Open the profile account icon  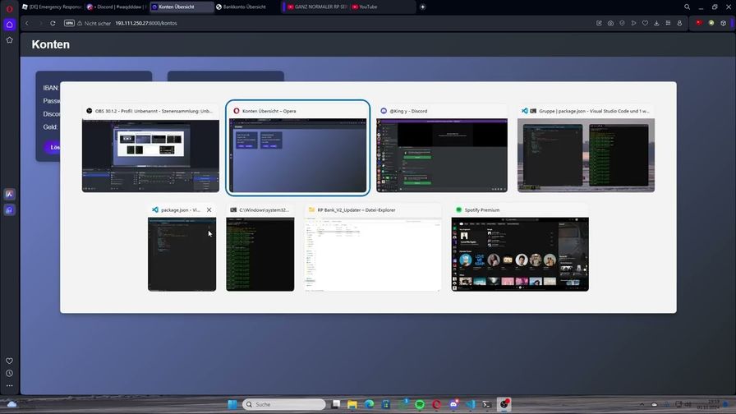pyautogui.click(x=679, y=23)
